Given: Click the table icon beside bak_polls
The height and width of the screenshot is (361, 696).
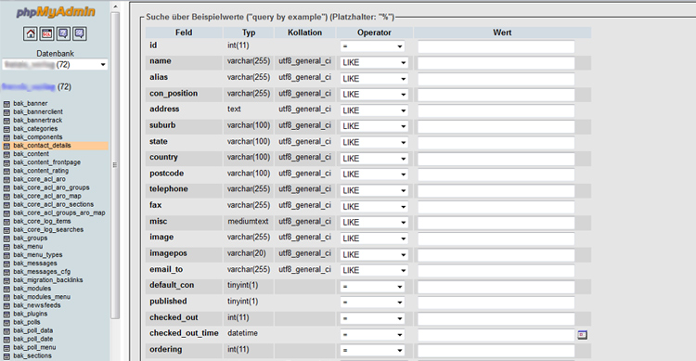Looking at the screenshot, I should pos(6,322).
